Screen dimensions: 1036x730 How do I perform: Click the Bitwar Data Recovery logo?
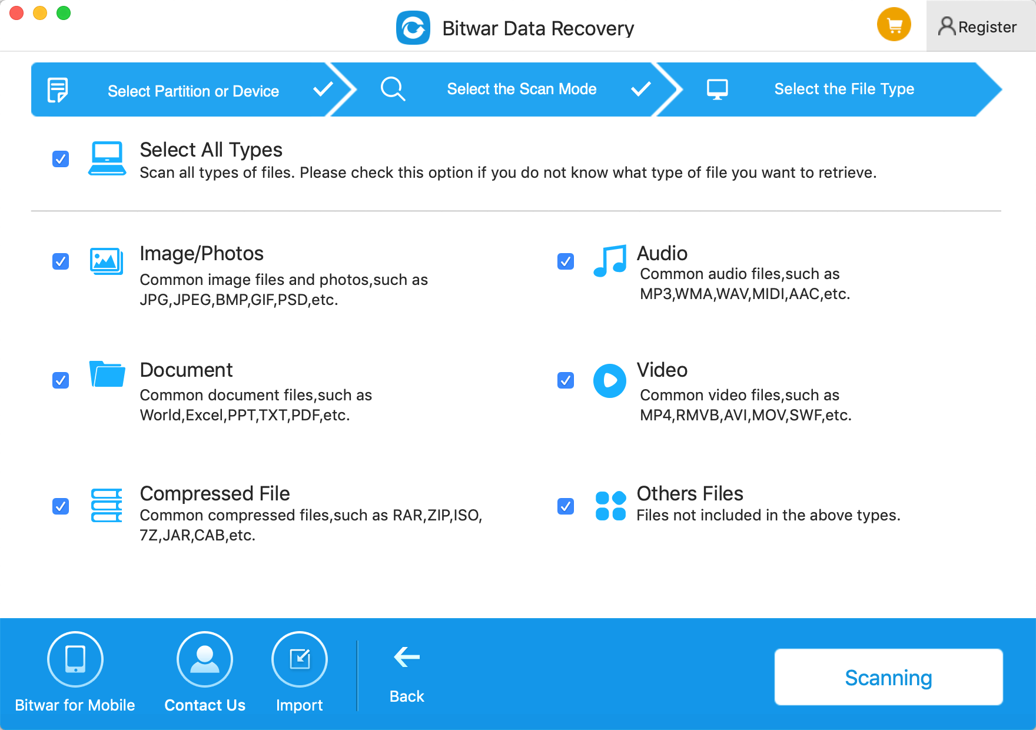click(413, 28)
